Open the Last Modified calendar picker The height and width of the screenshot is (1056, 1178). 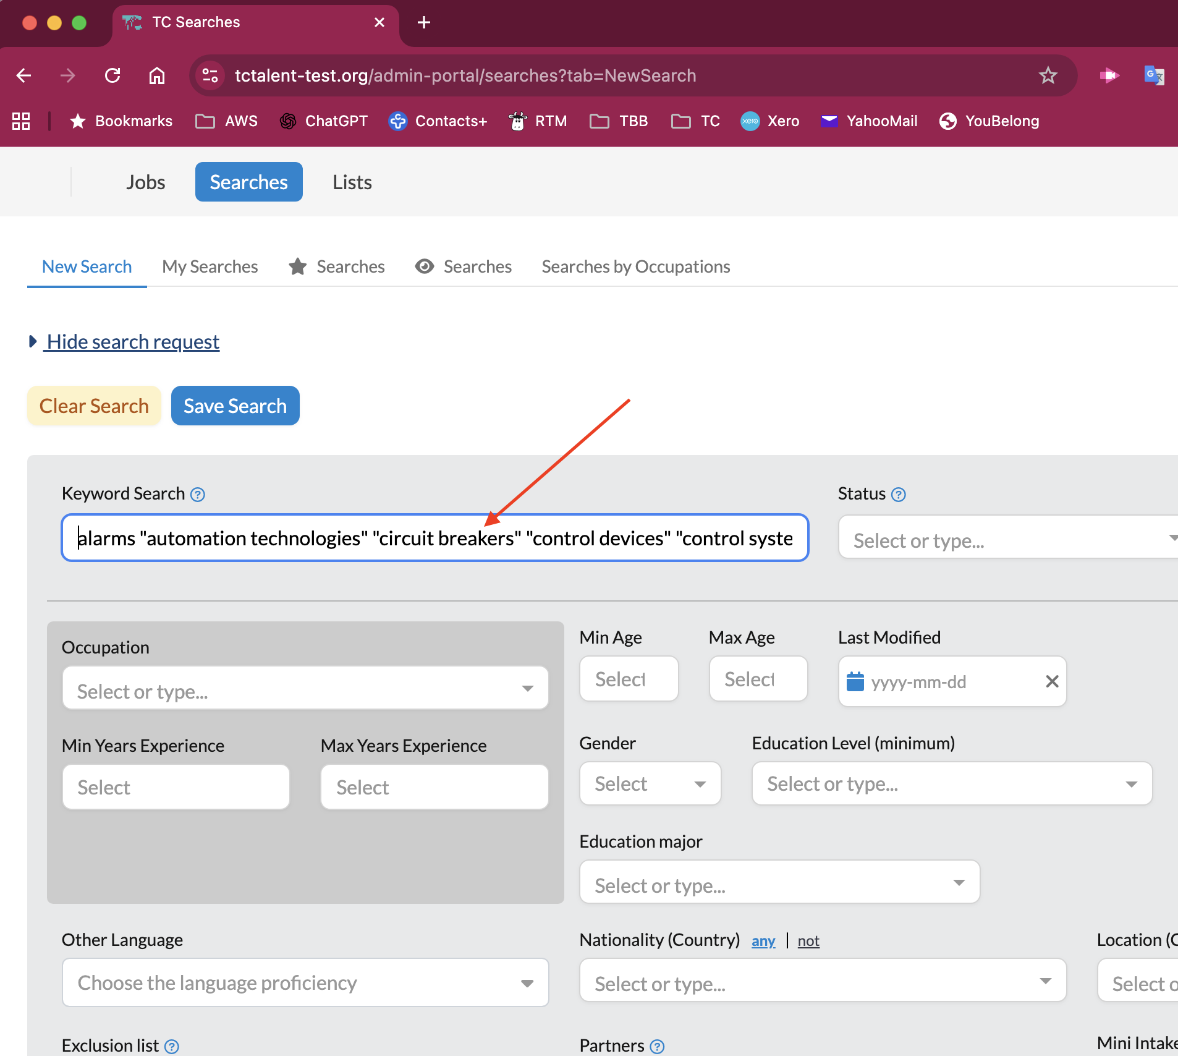(855, 681)
